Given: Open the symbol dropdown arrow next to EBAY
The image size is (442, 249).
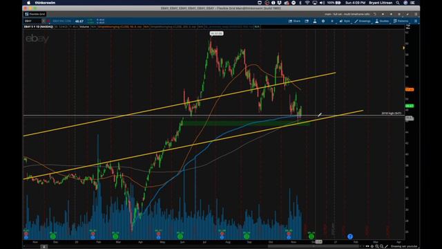Looking at the screenshot, I should click(x=44, y=21).
